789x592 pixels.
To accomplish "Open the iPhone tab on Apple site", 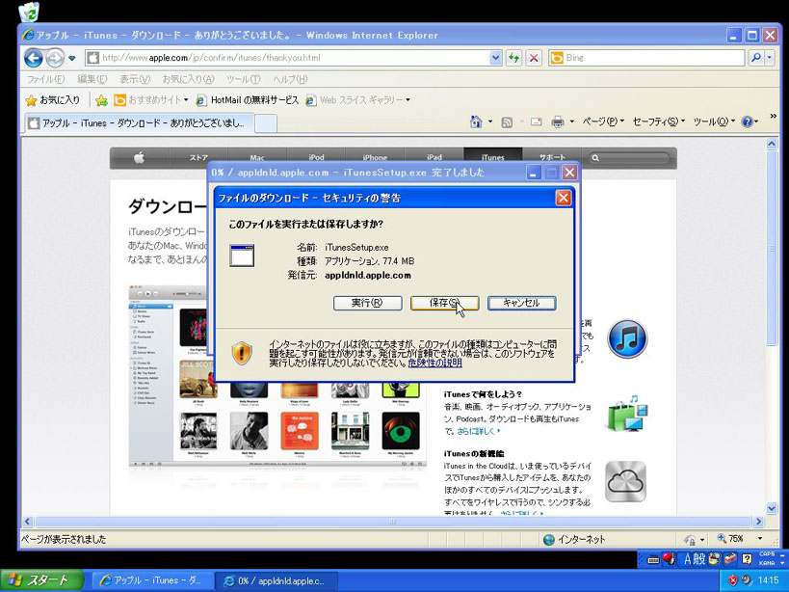I will [x=375, y=157].
